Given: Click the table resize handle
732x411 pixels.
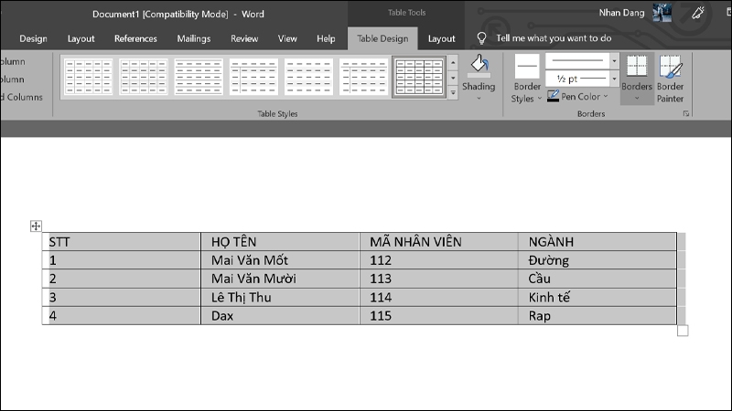Looking at the screenshot, I should click(x=682, y=331).
